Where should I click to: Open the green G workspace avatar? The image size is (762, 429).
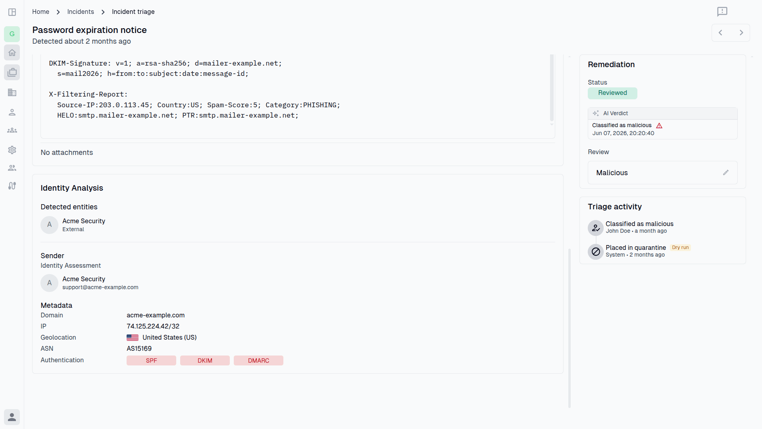coord(12,34)
